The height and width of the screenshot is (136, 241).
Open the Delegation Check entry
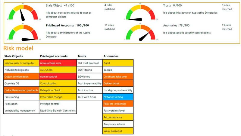point(58,90)
